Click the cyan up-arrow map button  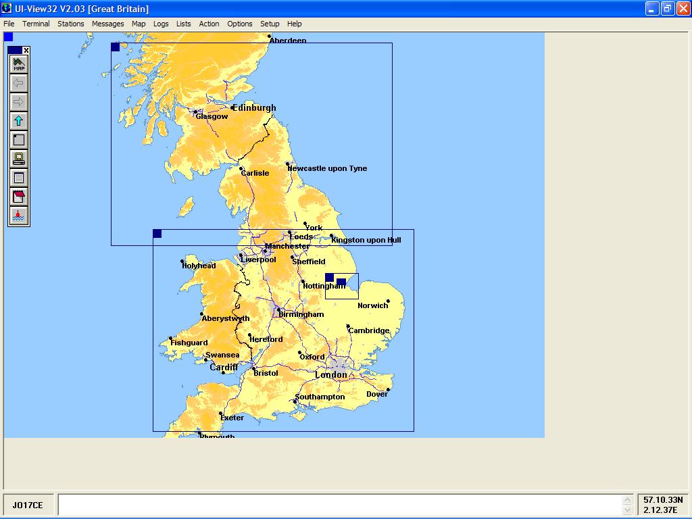pyautogui.click(x=18, y=121)
